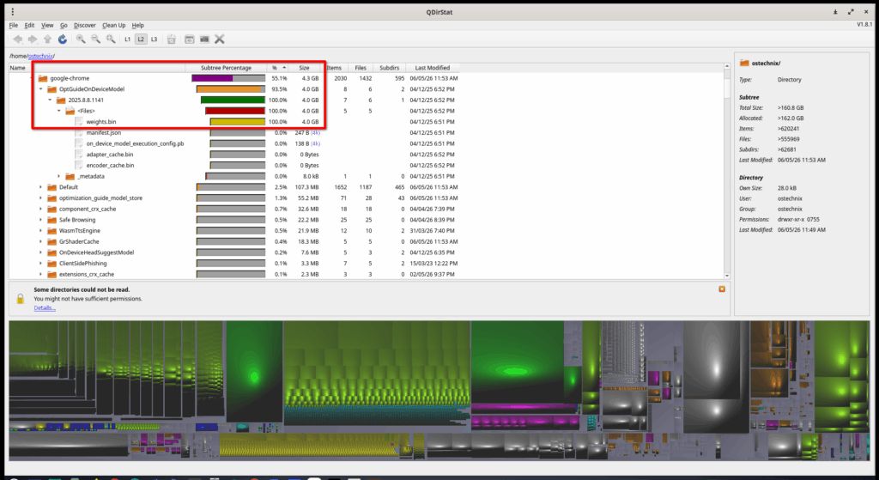Zoom out the treemap
Image resolution: width=879 pixels, height=480 pixels.
(x=96, y=39)
